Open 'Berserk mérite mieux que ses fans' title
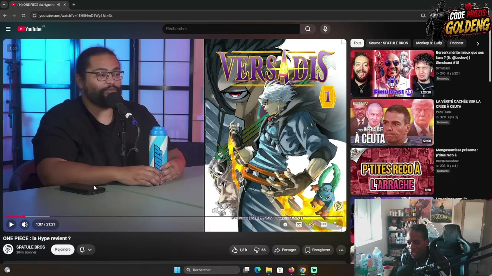The width and height of the screenshot is (492, 276). pos(460,58)
